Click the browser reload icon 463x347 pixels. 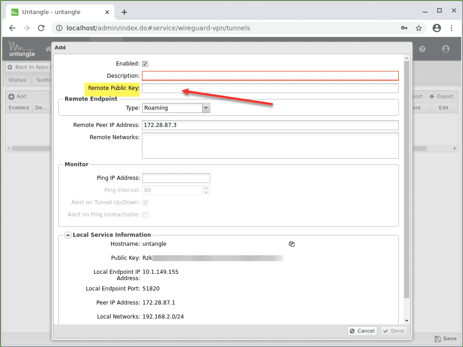[41, 28]
